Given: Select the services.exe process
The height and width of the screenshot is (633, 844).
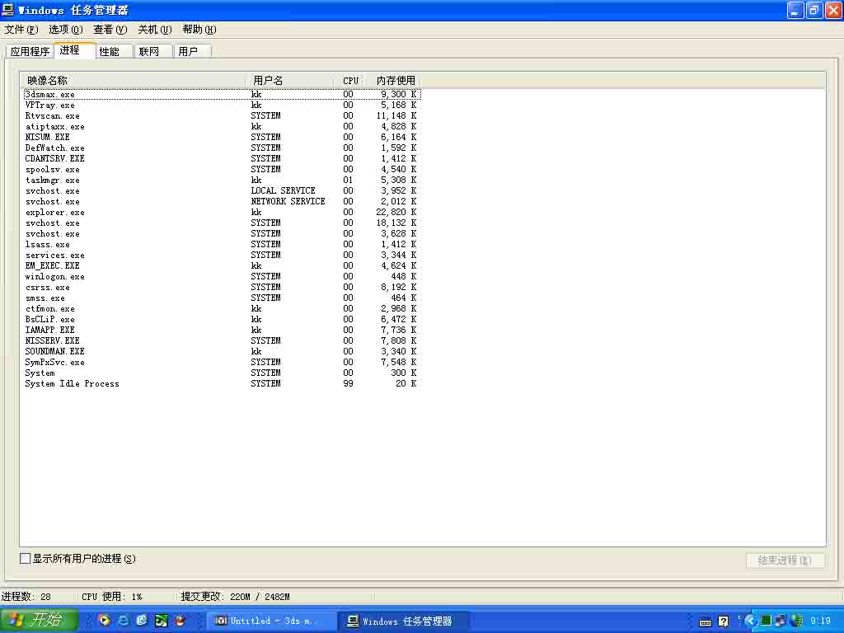Looking at the screenshot, I should click(x=222, y=256).
